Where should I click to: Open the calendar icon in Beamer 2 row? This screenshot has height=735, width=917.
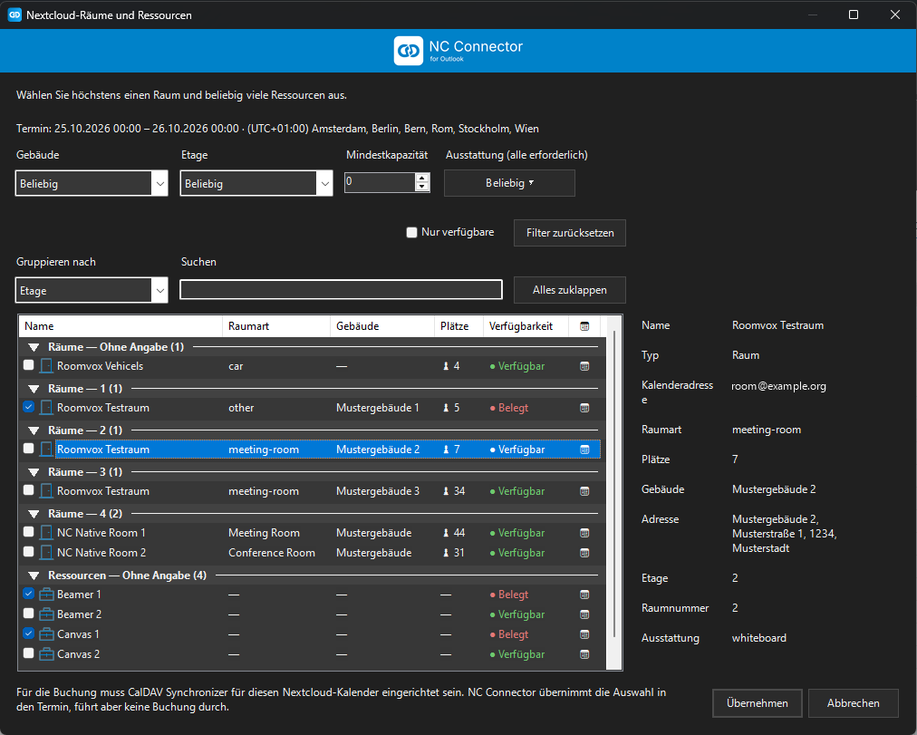[x=584, y=614]
